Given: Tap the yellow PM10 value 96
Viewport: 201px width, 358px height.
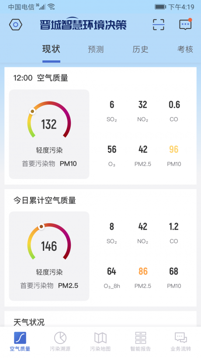Looking at the screenshot, I should (174, 150).
